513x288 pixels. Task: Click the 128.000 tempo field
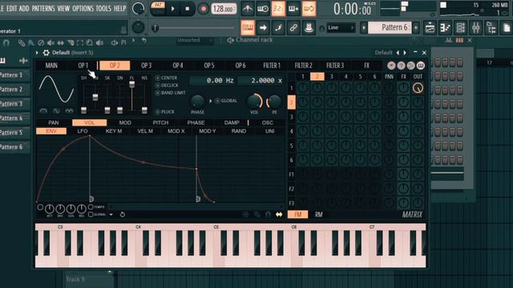pyautogui.click(x=224, y=9)
